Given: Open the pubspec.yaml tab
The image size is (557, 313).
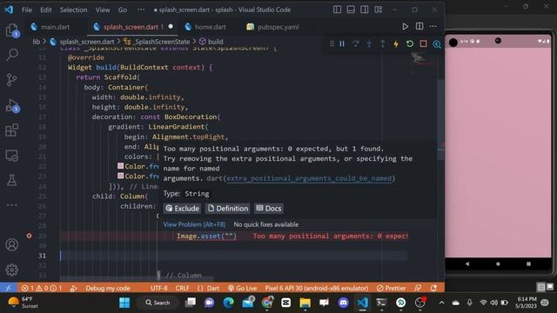Looking at the screenshot, I should click(x=278, y=27).
